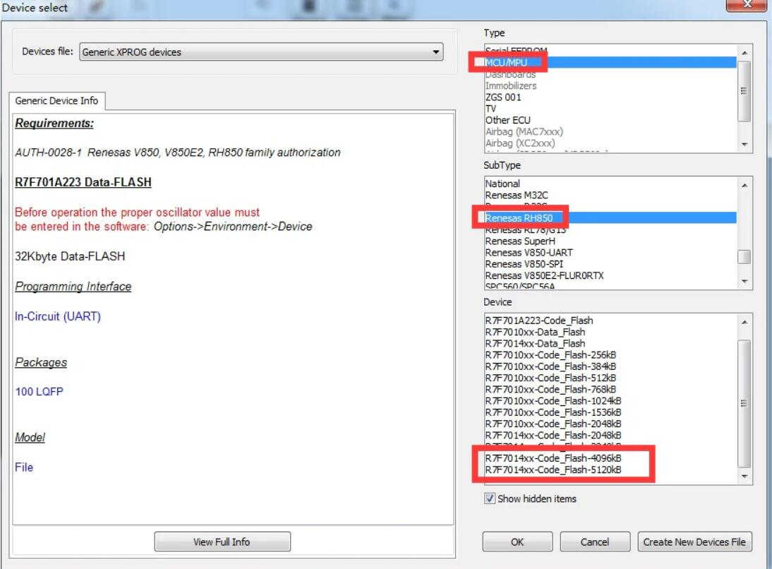Click the R7F701A223 Data-FLASH heading
Screen dimensions: 772x569
click(x=83, y=182)
